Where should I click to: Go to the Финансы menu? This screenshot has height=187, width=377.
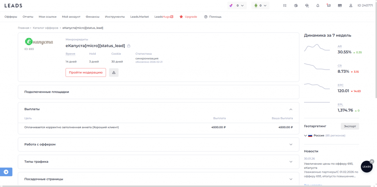[92, 17]
